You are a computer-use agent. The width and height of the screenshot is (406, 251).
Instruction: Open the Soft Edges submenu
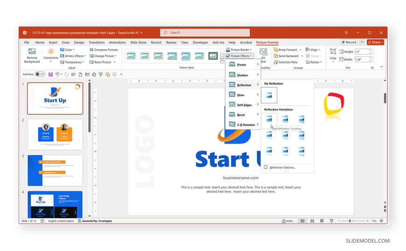click(x=244, y=105)
